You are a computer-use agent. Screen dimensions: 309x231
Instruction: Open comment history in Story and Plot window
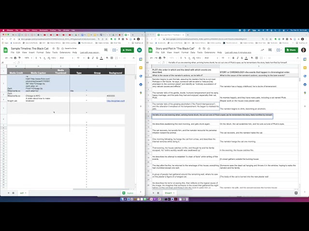(270, 50)
